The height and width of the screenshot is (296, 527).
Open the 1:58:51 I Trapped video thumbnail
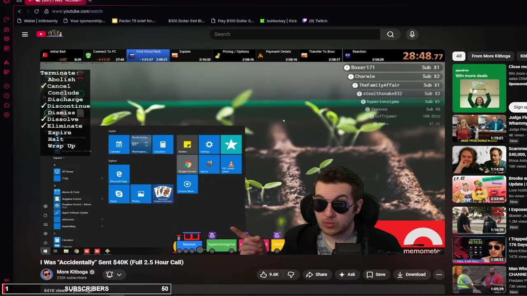click(479, 250)
